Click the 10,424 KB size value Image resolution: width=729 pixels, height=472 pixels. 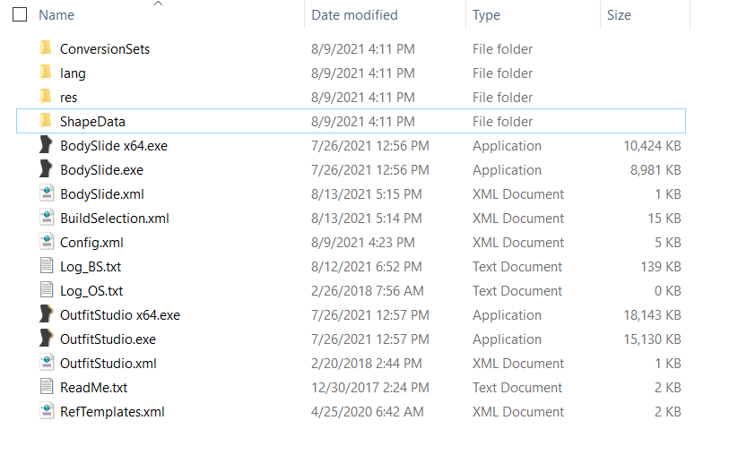[652, 146]
